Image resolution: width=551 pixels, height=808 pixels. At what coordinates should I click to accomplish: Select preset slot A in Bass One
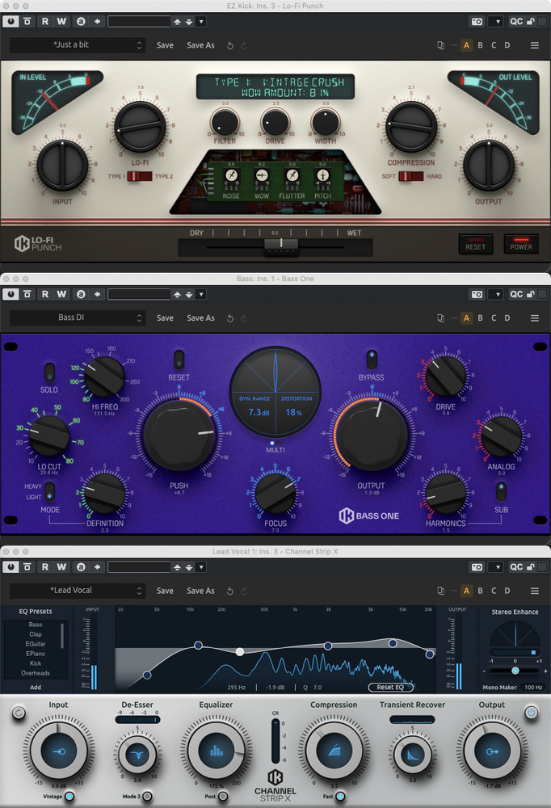466,318
